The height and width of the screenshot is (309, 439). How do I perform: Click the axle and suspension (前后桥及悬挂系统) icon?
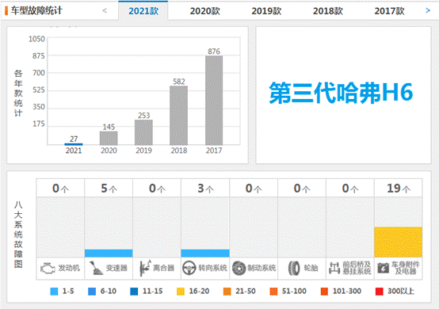(x=334, y=268)
